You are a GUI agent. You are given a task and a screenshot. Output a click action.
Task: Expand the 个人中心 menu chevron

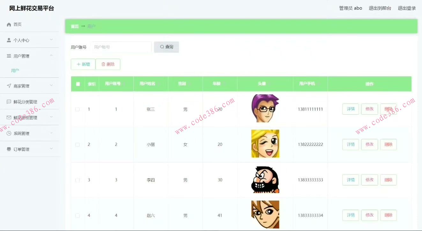pyautogui.click(x=51, y=40)
